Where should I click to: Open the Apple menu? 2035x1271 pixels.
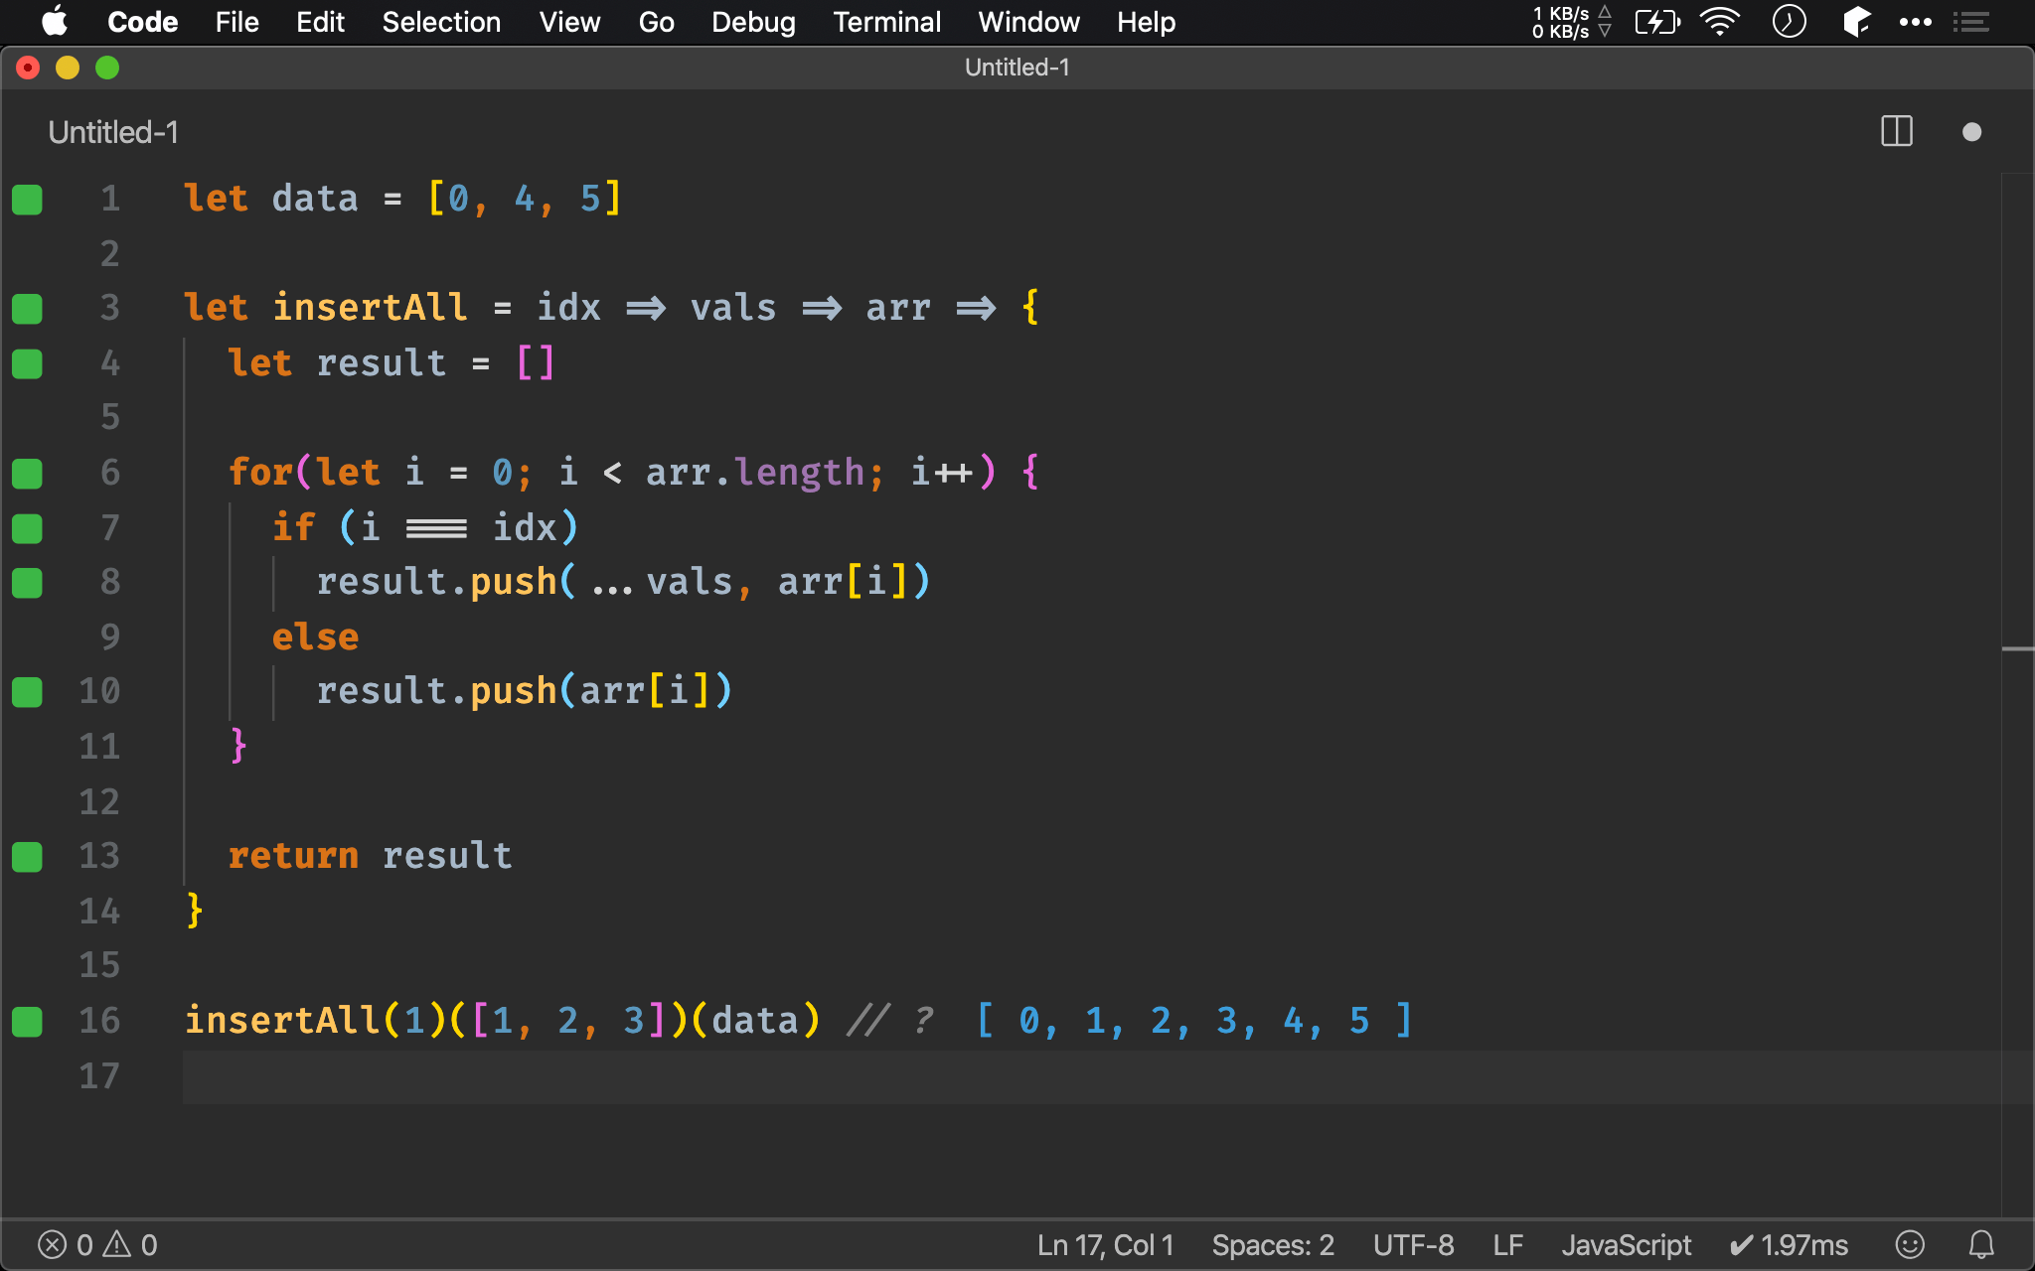click(x=55, y=22)
